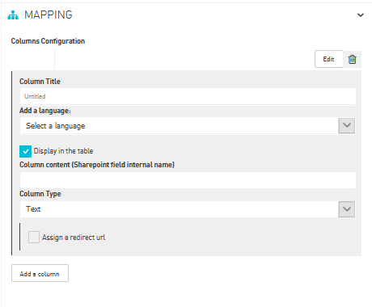The height and width of the screenshot is (307, 372).
Task: Click the Assign a redirect url label
Action: point(74,238)
